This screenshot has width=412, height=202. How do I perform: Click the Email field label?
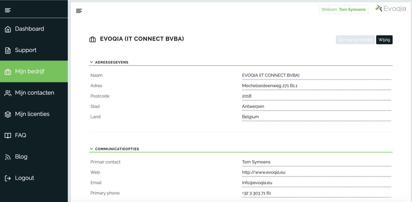tap(96, 183)
